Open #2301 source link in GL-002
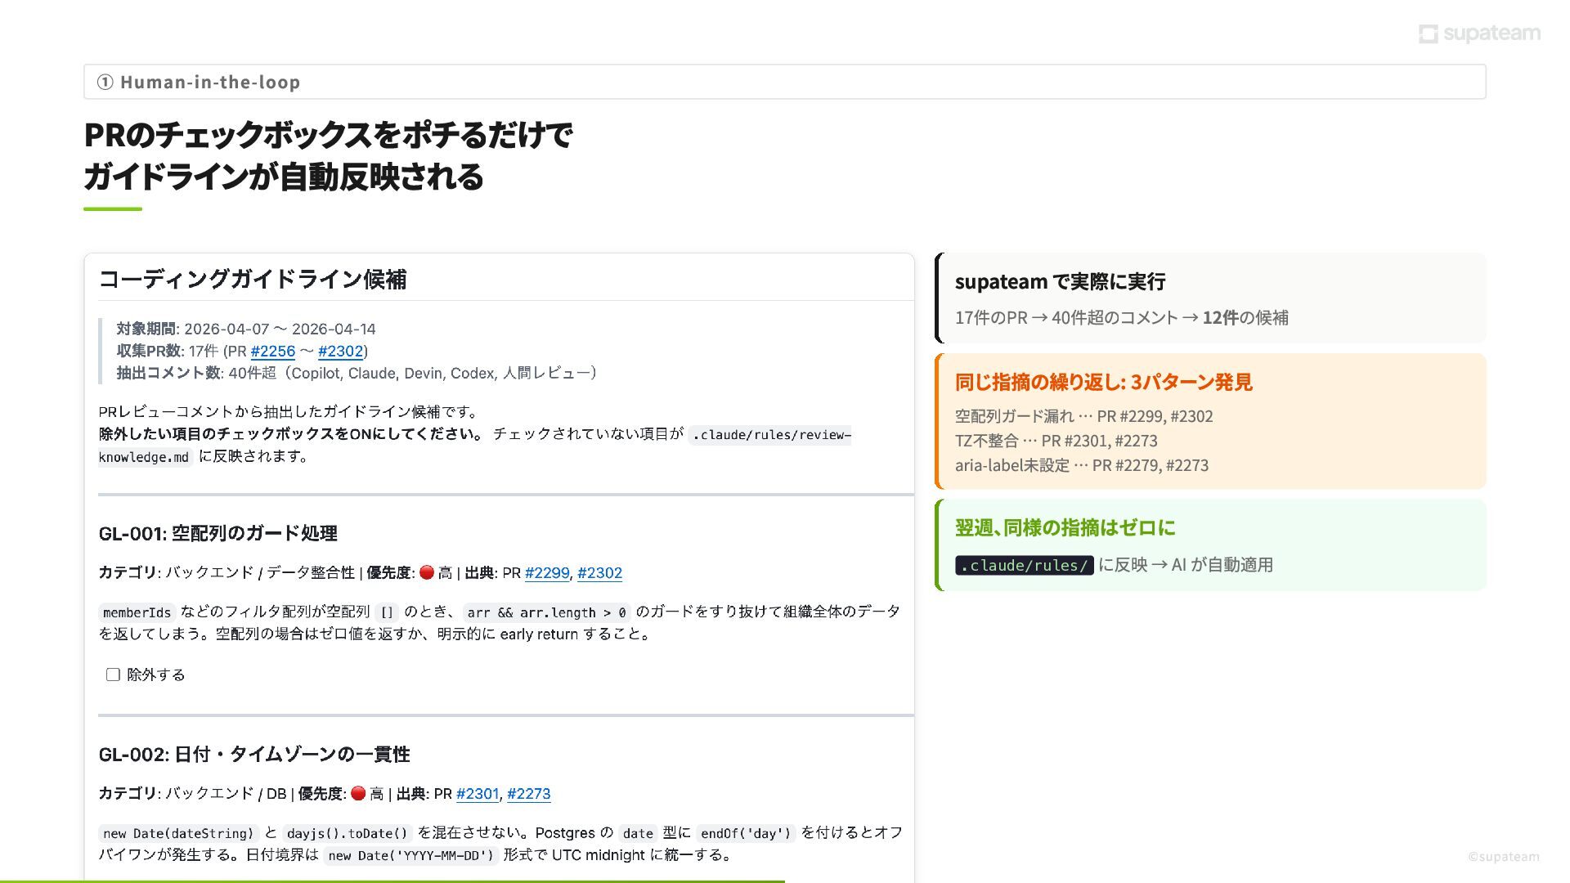Viewport: 1570px width, 883px height. click(478, 793)
